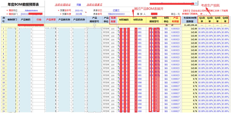
Task: Select row number 24
Action: 4,111
